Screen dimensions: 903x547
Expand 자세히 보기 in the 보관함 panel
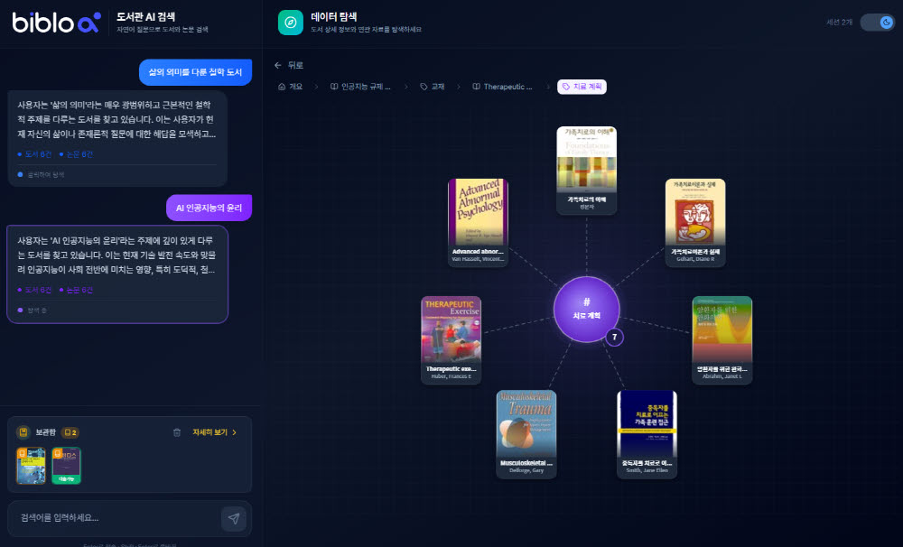pos(215,432)
